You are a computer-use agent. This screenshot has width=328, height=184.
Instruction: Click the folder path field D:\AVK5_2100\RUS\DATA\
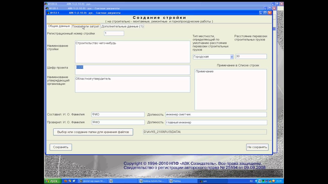tap(205, 132)
